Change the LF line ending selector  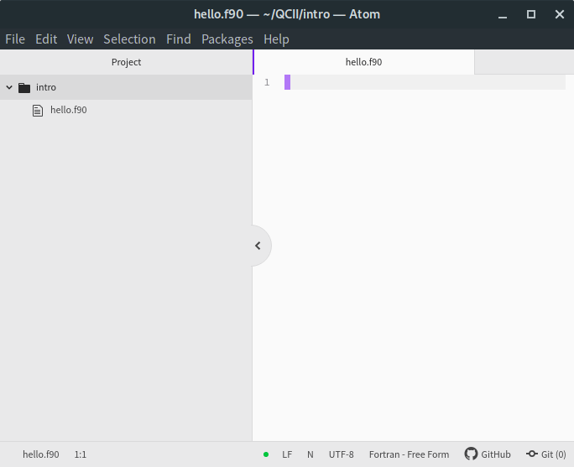(287, 454)
